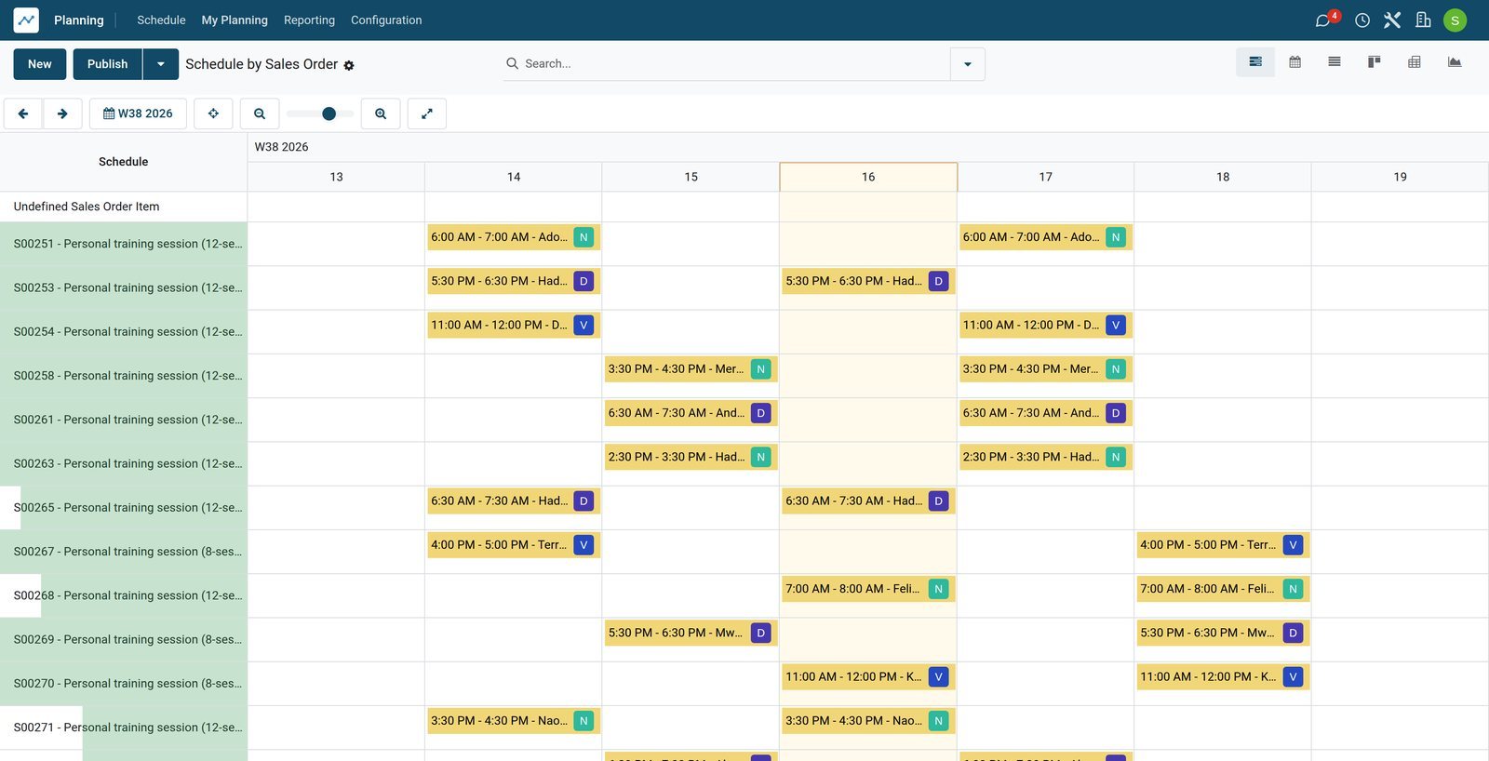Select the day 13 column header
The image size is (1489, 761).
point(336,177)
